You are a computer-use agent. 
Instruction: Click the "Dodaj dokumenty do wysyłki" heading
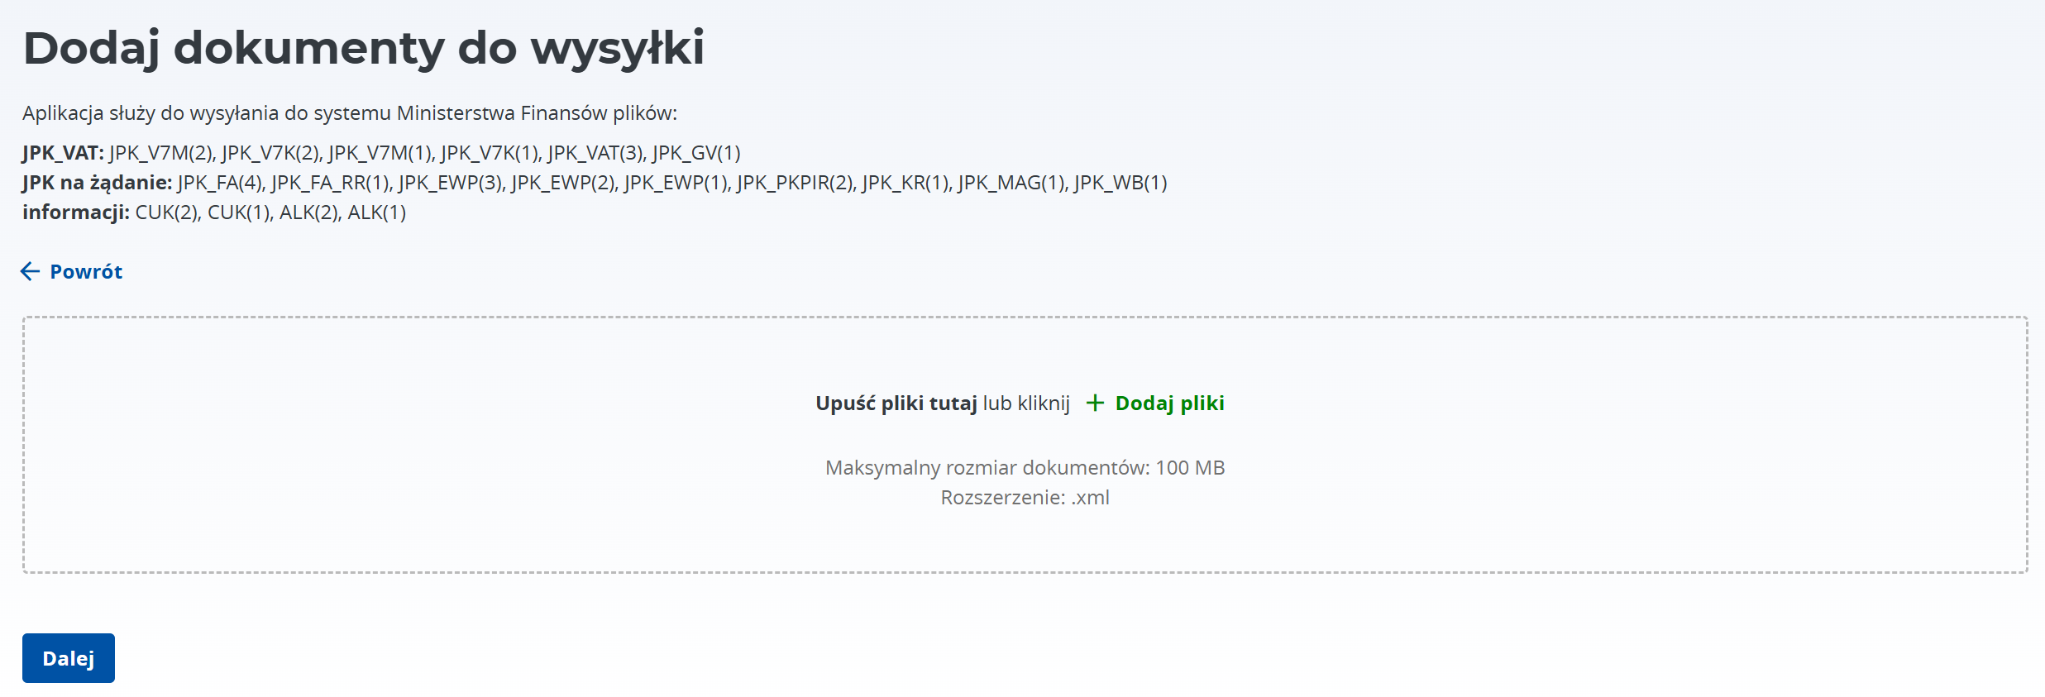point(364,47)
